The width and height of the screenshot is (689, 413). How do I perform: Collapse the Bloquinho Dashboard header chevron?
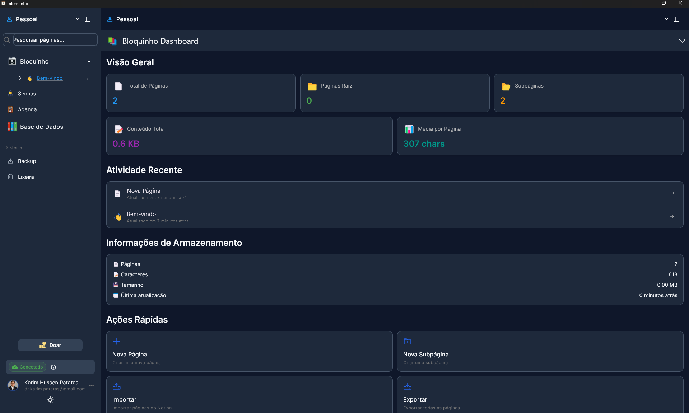pos(682,41)
